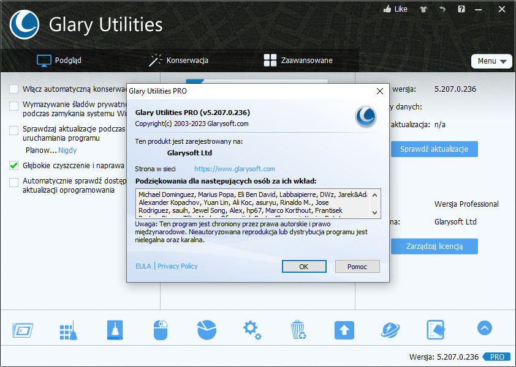
Task: Click the Like thumbs-up icon
Action: click(x=387, y=9)
